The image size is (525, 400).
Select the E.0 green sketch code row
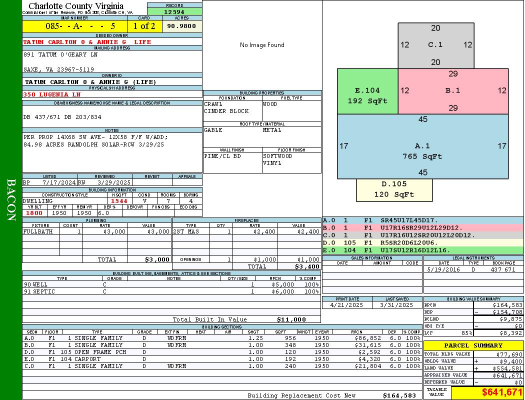[423, 250]
